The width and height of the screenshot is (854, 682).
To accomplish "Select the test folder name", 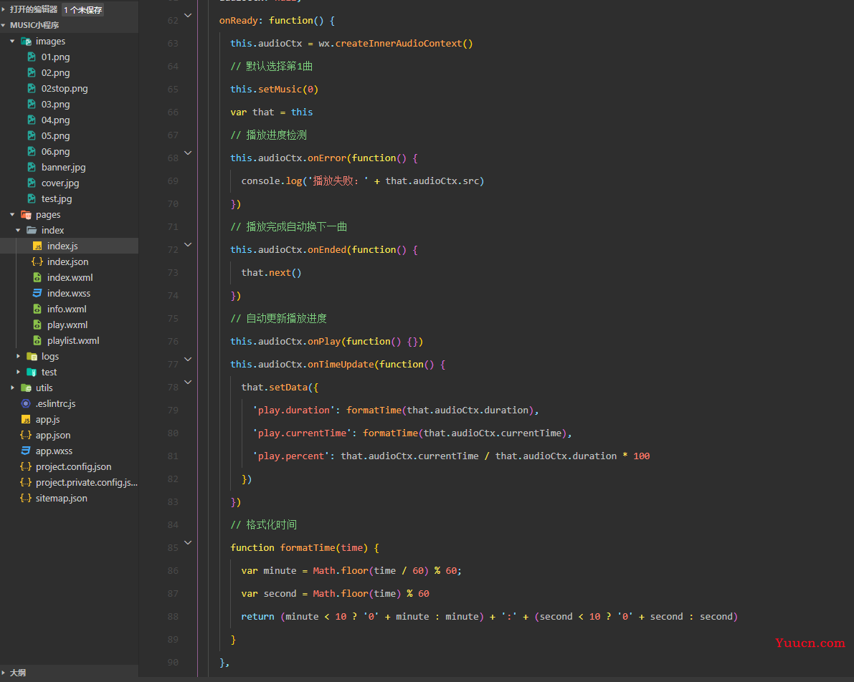I will pyautogui.click(x=49, y=373).
